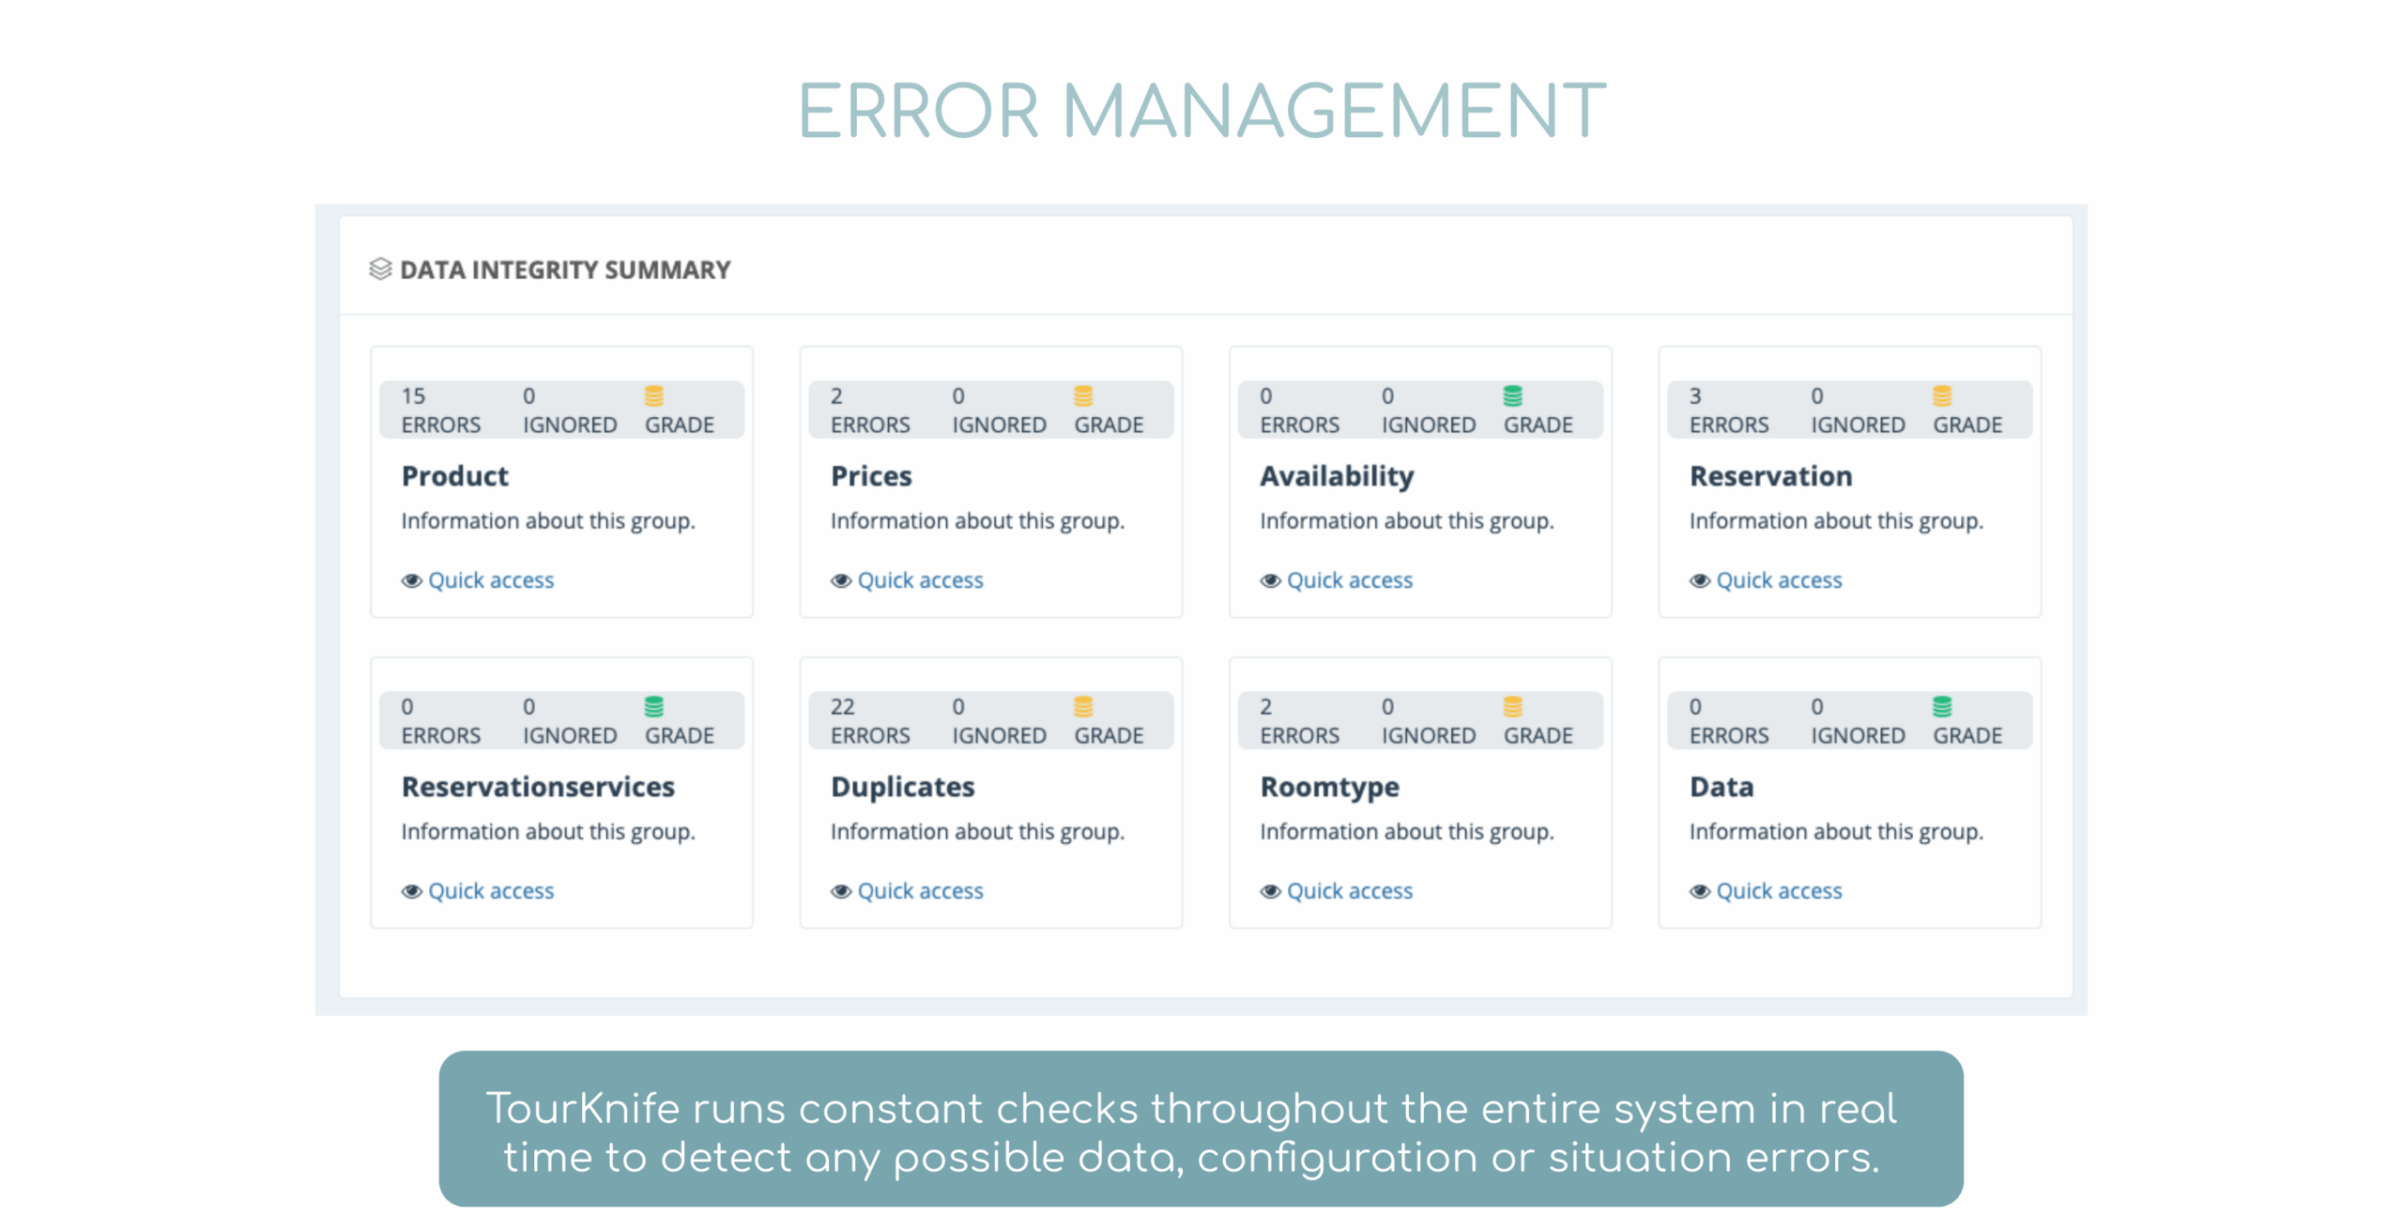Open Quick access for Product group
The image size is (2403, 1216).
click(x=491, y=580)
